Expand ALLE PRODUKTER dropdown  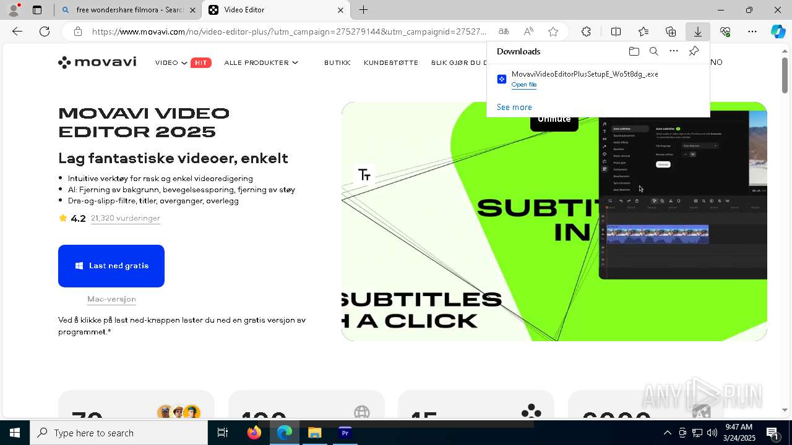point(261,62)
